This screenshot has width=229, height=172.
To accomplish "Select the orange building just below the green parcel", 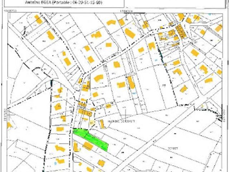I will point(88,146).
